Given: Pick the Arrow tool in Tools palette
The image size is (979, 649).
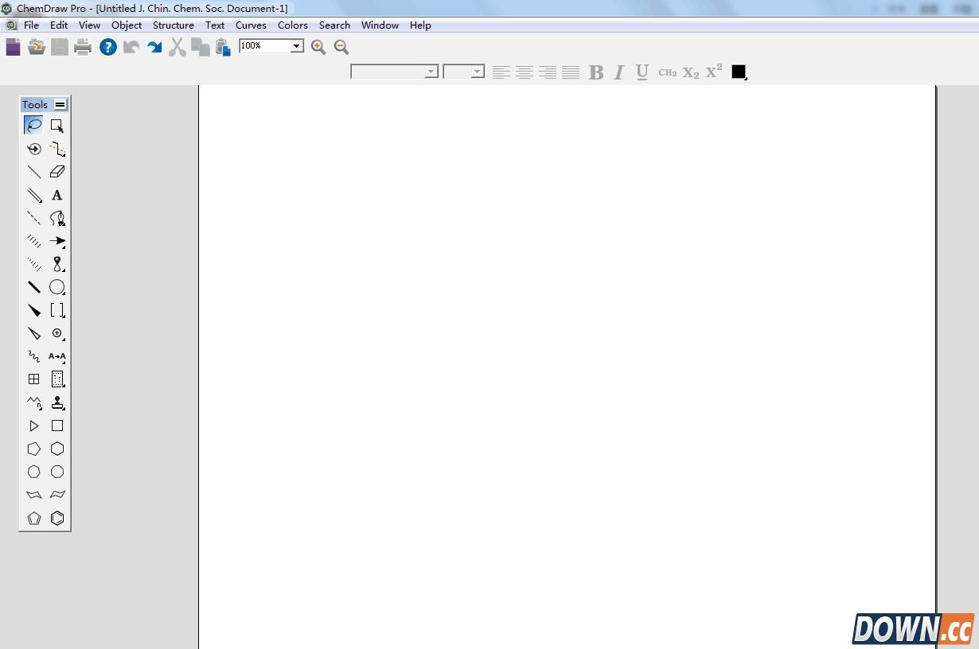Looking at the screenshot, I should (57, 241).
